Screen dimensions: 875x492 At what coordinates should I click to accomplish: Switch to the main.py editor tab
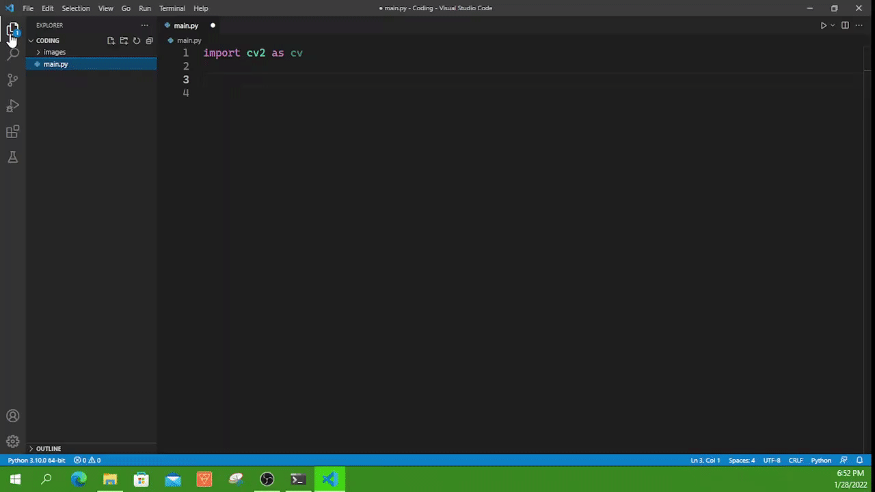[x=186, y=25]
